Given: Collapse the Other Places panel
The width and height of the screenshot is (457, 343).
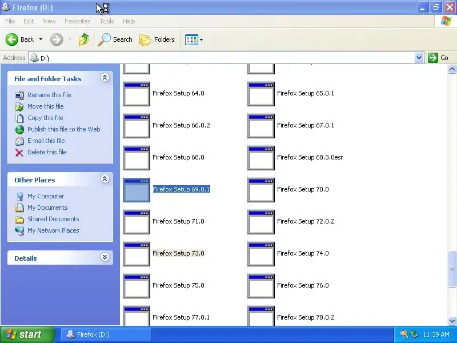Looking at the screenshot, I should (x=105, y=179).
